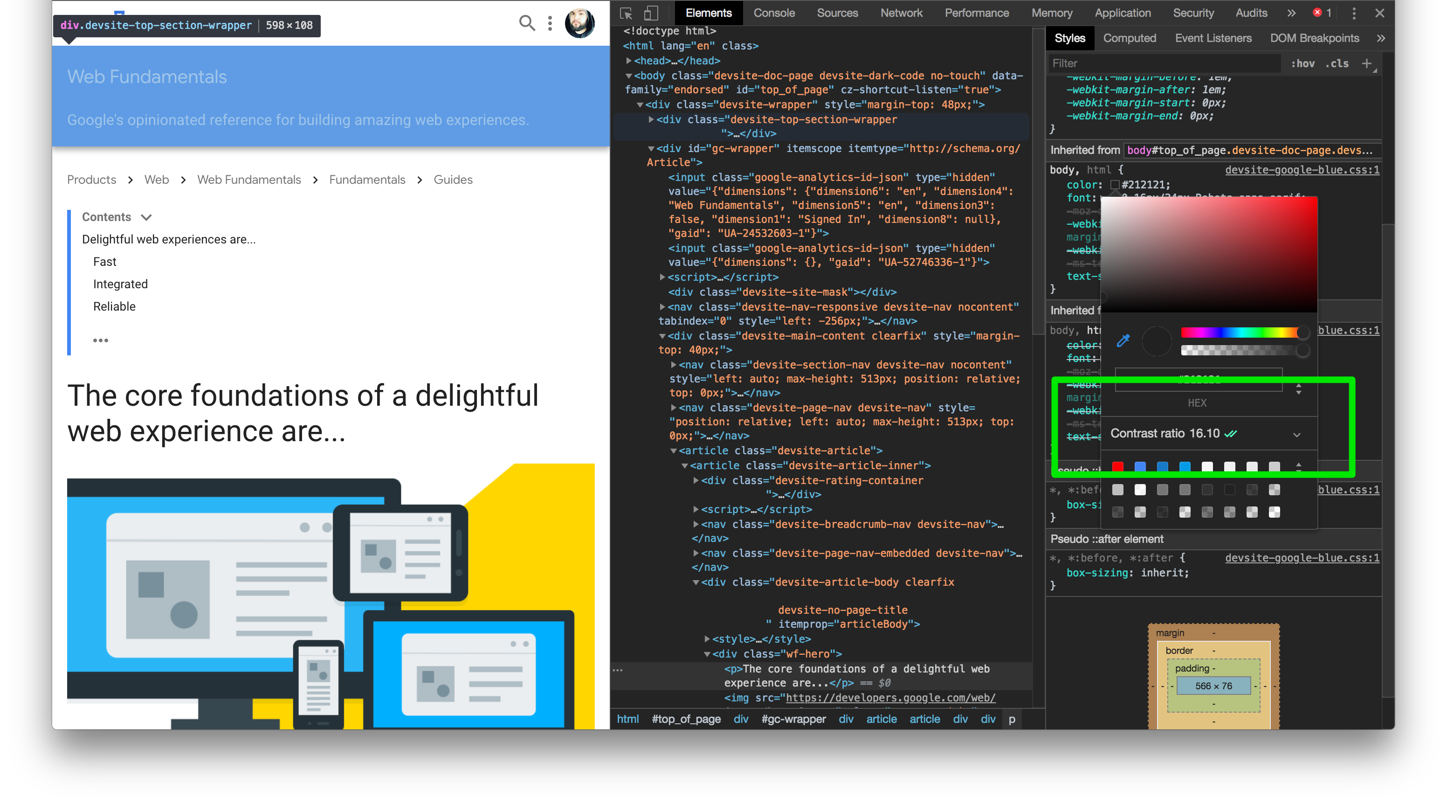Open the page three-dot menu beside avatar
This screenshot has height=804, width=1447.
[x=550, y=23]
